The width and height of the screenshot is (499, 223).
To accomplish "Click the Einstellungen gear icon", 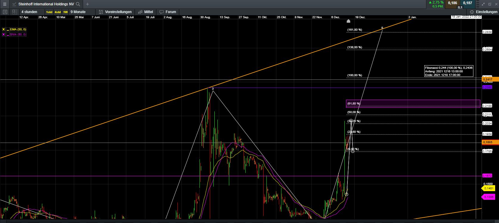I will [x=472, y=12].
